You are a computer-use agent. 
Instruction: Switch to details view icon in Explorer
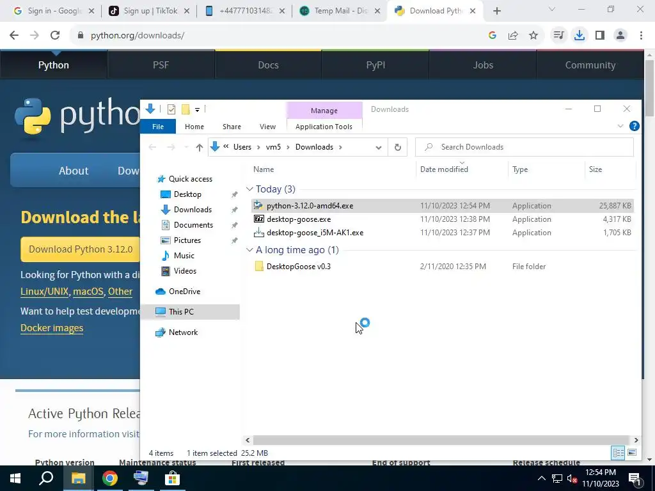(618, 453)
